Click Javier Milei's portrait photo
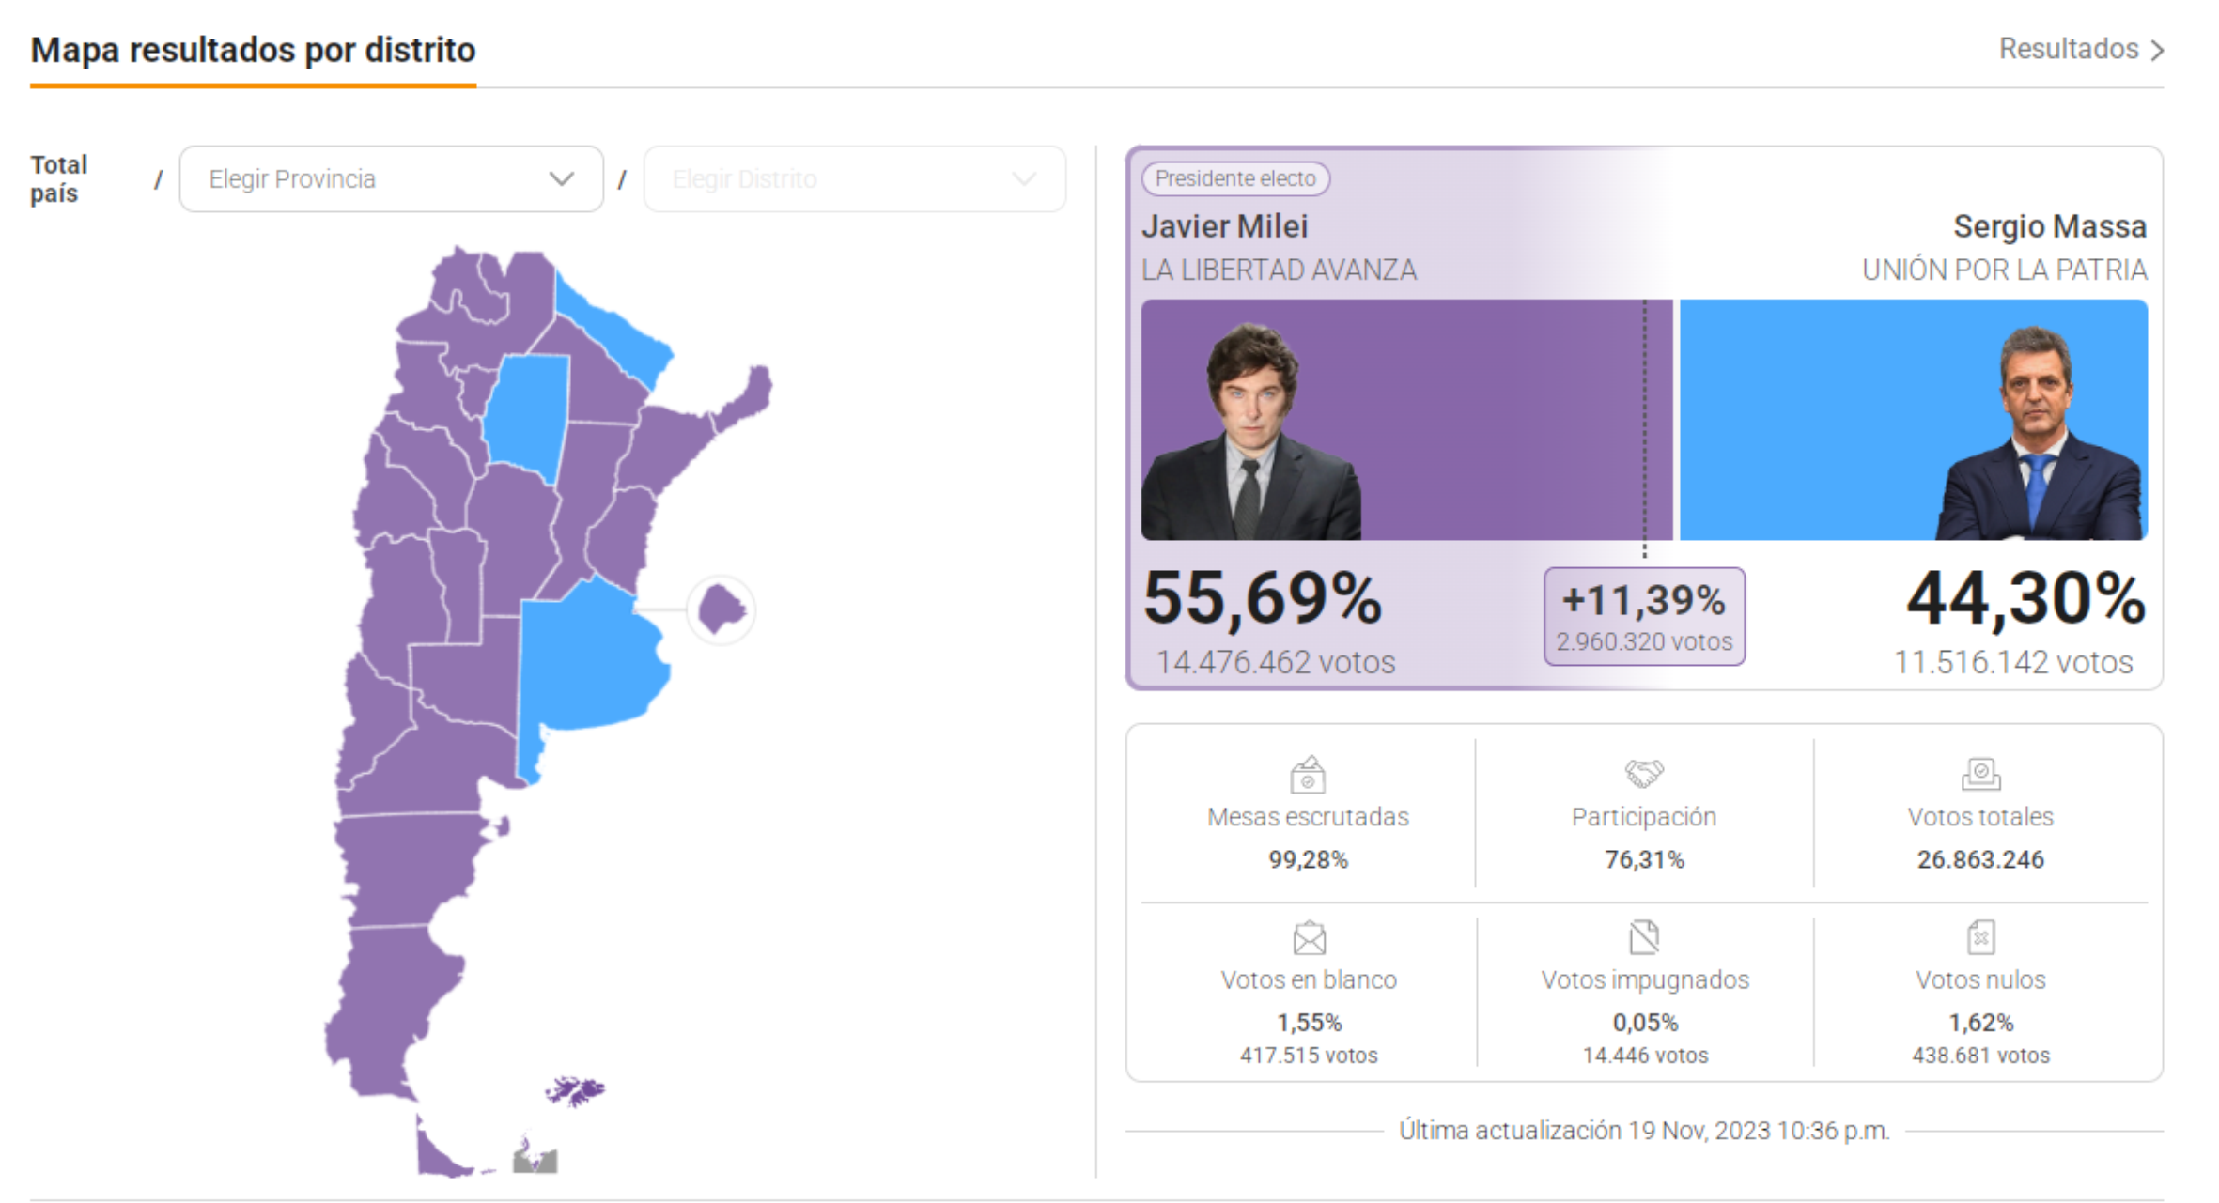 (1250, 433)
